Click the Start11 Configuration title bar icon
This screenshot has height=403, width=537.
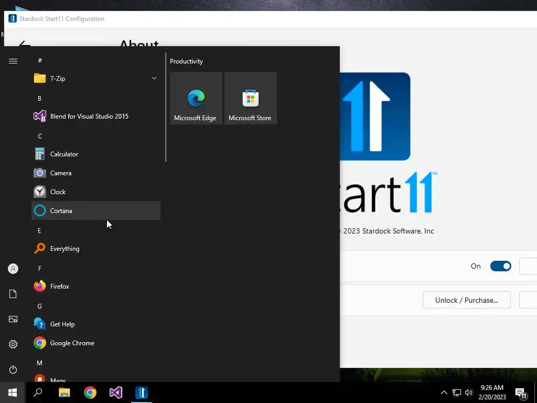click(x=13, y=18)
